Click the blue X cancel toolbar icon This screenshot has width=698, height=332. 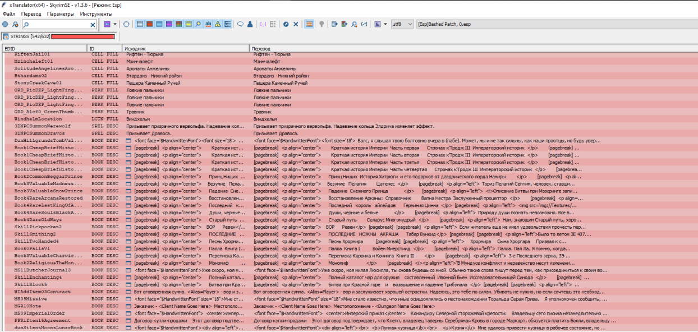(296, 24)
